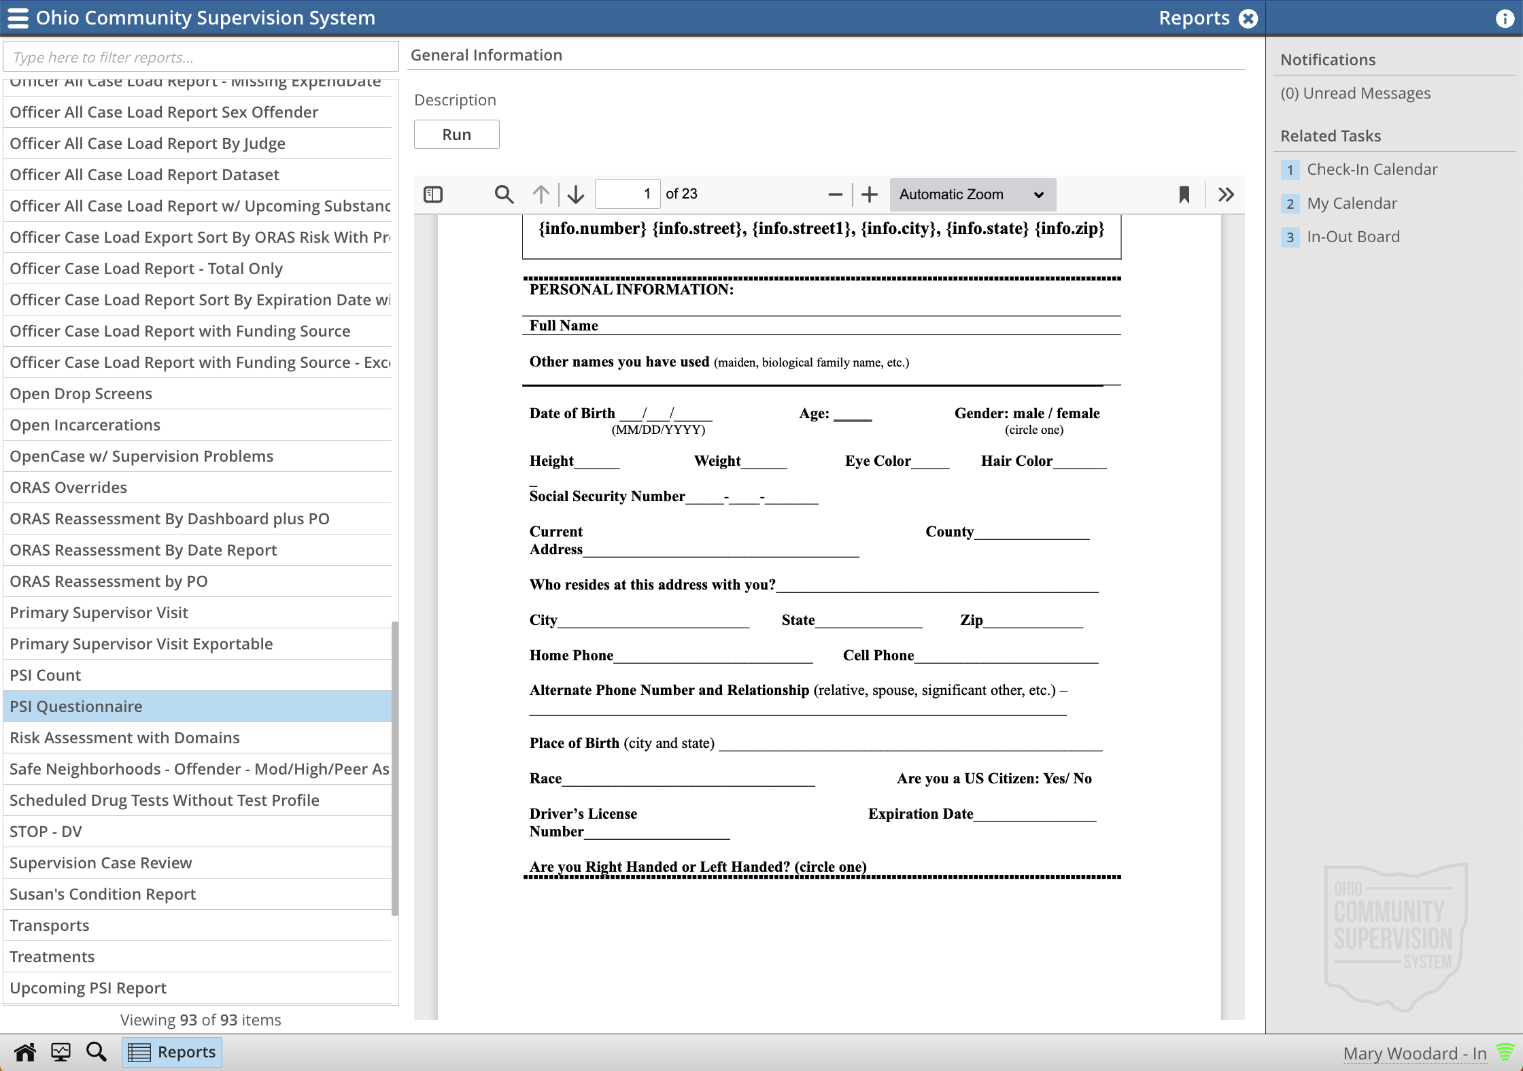Open the search icon in the taskbar
The image size is (1523, 1071).
tap(96, 1051)
